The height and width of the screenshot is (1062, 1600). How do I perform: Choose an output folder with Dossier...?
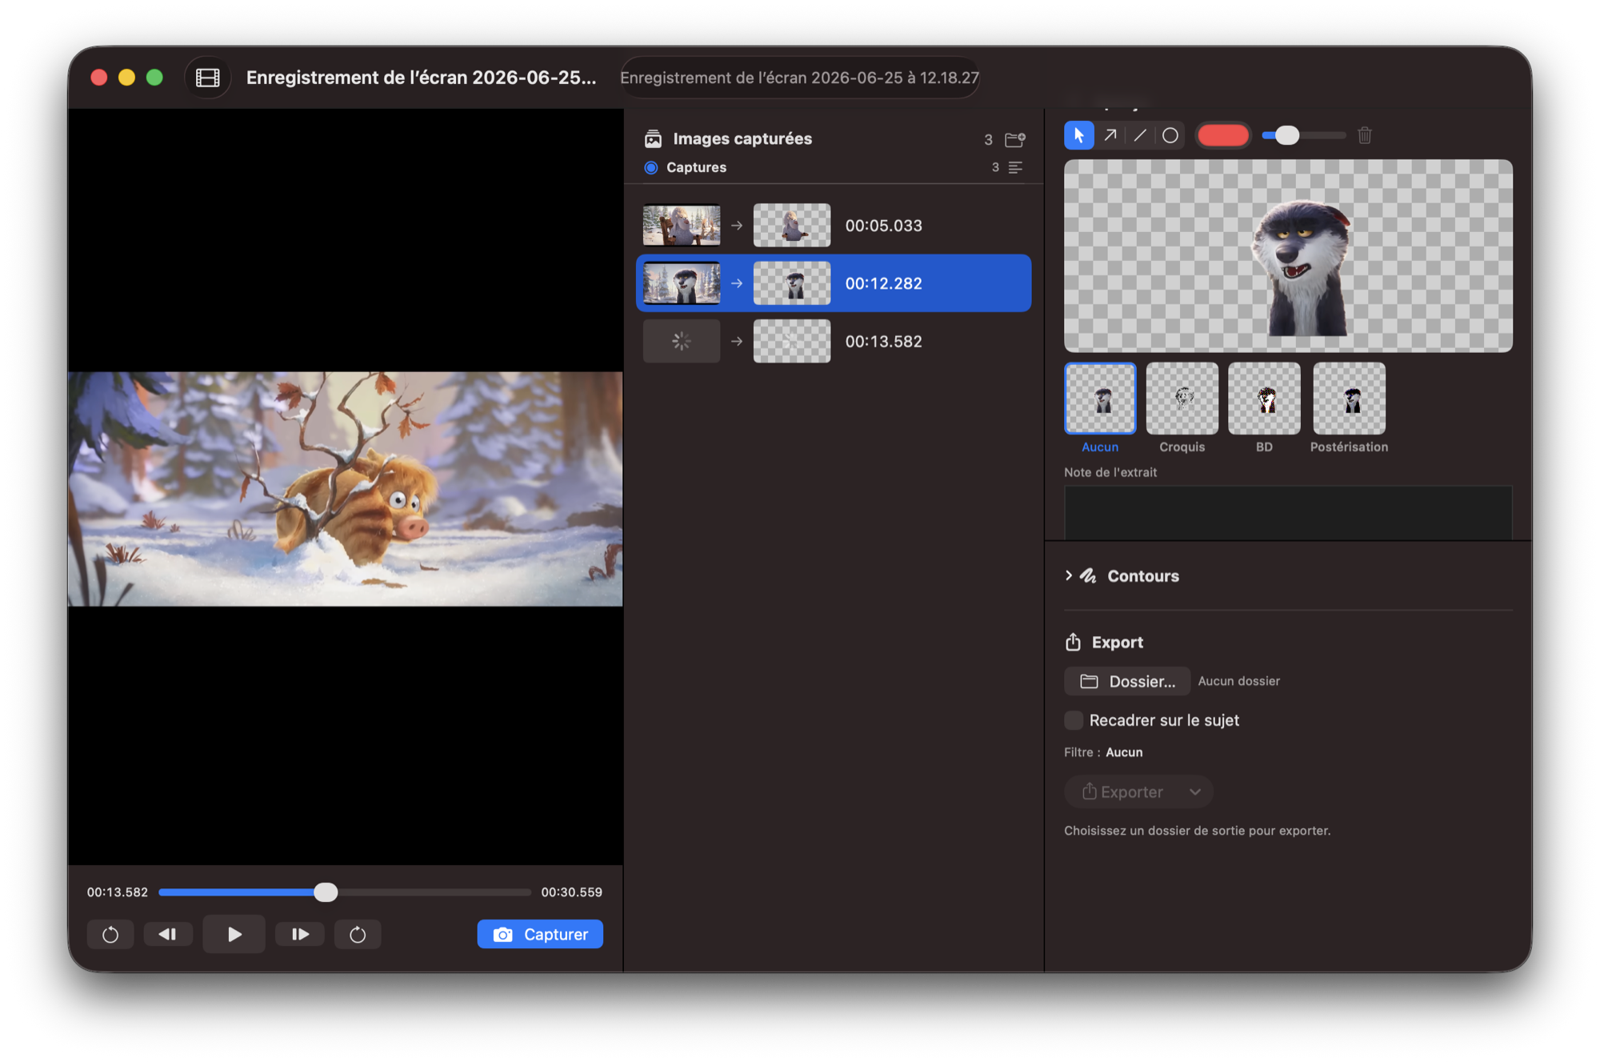coord(1127,681)
